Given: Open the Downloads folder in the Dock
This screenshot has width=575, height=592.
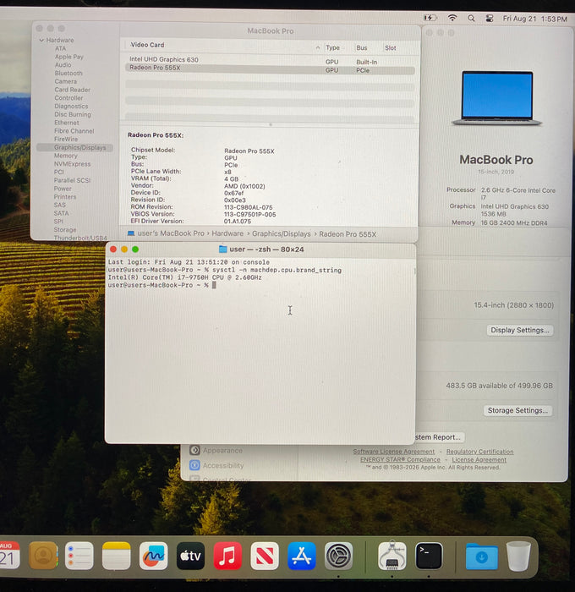Looking at the screenshot, I should [x=481, y=556].
